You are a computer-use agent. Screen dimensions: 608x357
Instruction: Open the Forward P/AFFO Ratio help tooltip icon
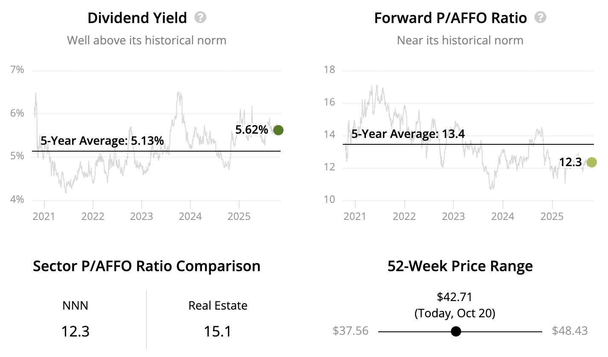click(541, 18)
